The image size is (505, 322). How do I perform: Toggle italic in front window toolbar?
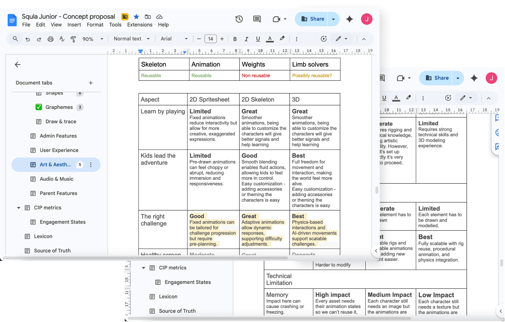tap(247, 39)
